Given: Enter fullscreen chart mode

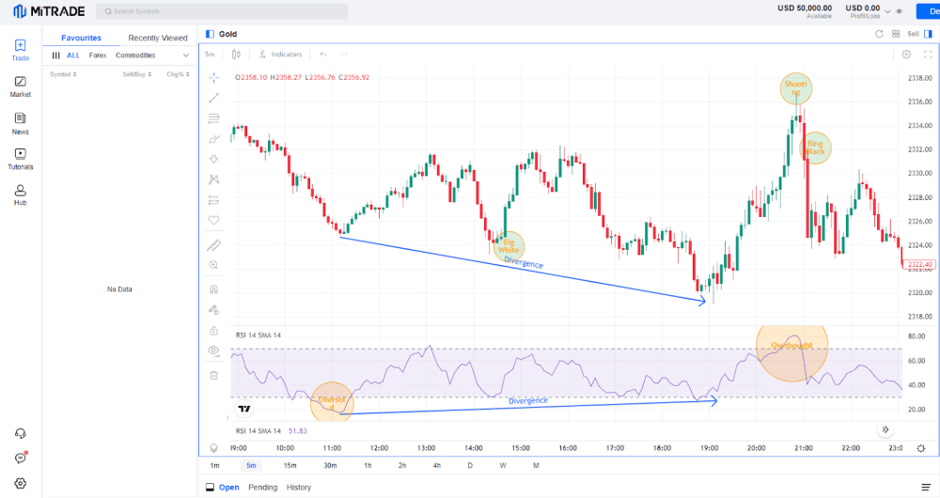Looking at the screenshot, I should tap(928, 54).
